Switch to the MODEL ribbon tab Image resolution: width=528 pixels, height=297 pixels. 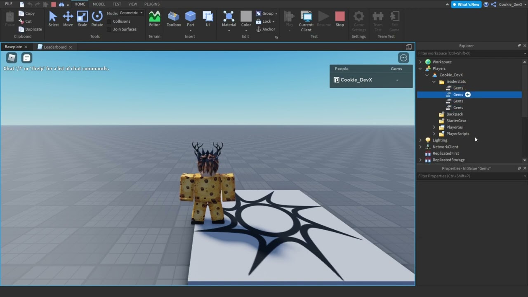click(99, 4)
